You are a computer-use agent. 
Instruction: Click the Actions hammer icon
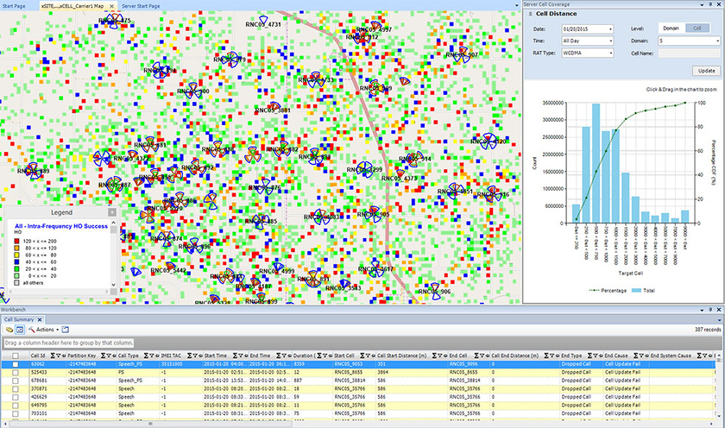(31, 330)
